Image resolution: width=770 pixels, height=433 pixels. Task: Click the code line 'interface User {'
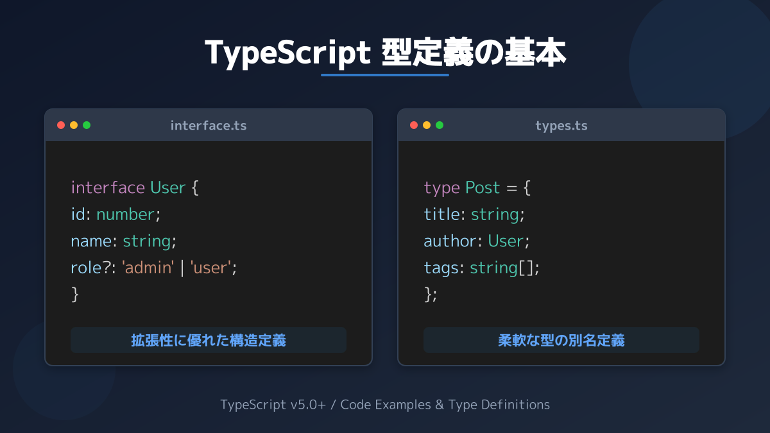pos(135,188)
